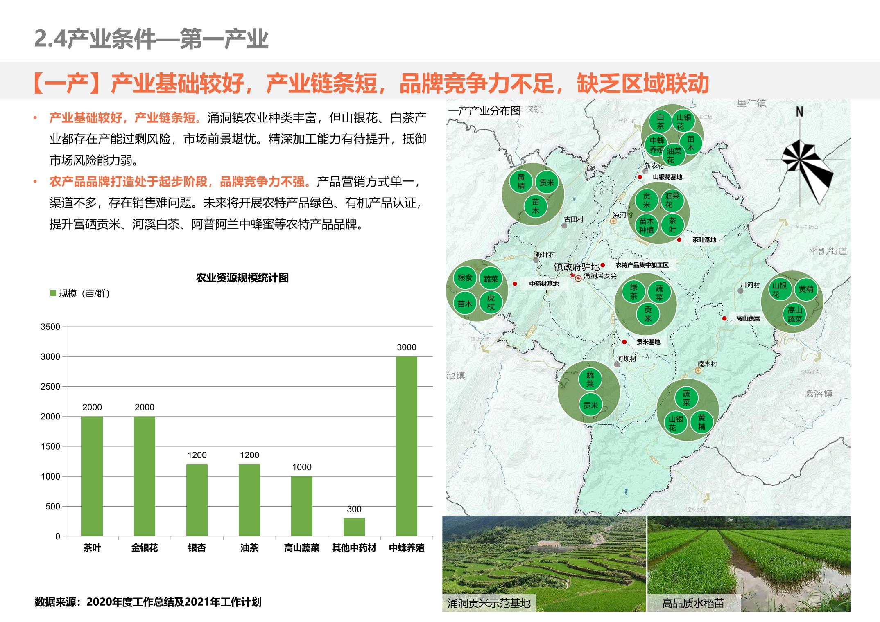The width and height of the screenshot is (880, 622).
Task: Click the red dot beside 中药材基地
Action: [x=515, y=284]
